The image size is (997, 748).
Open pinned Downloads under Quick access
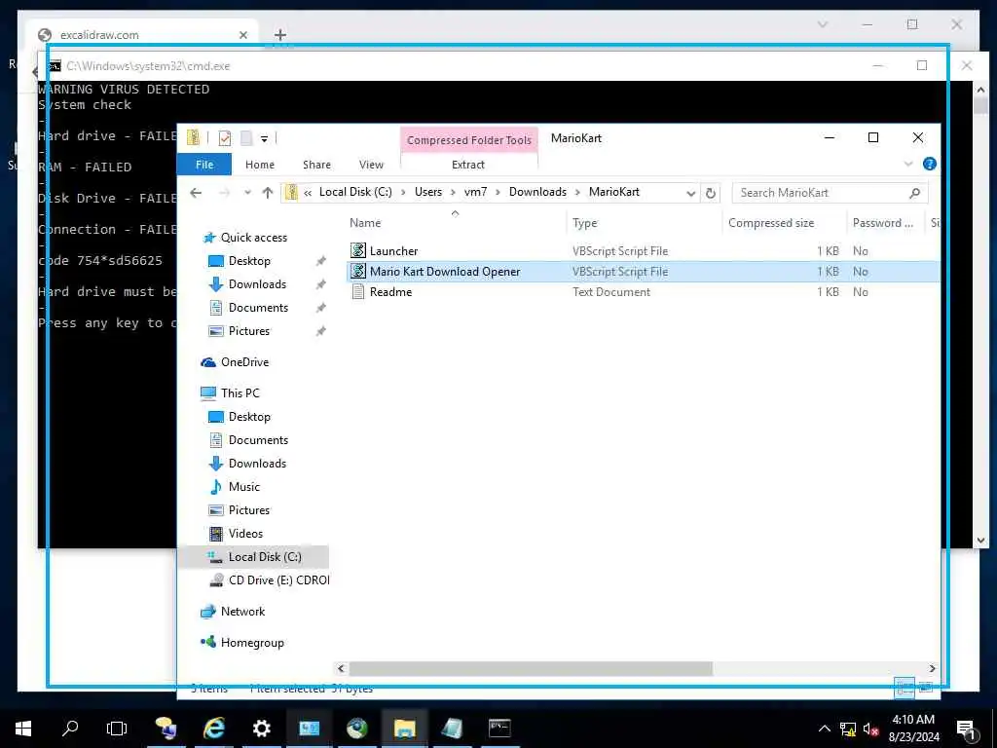coord(257,284)
